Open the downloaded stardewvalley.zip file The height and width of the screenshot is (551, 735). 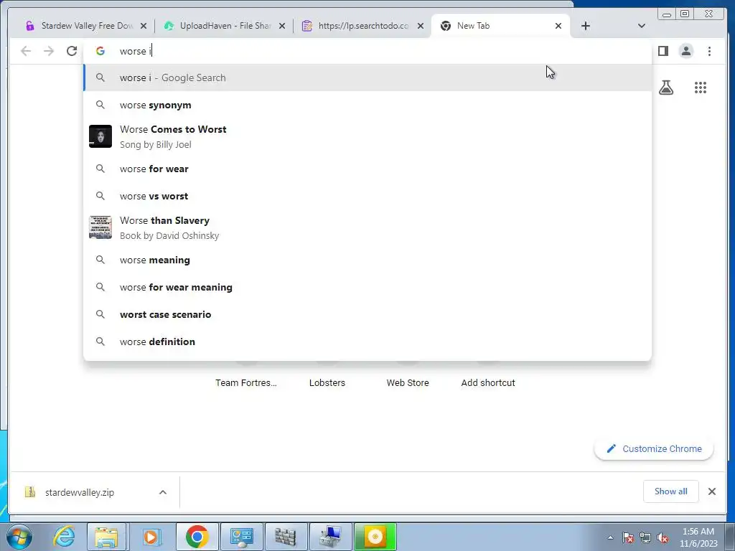point(80,492)
